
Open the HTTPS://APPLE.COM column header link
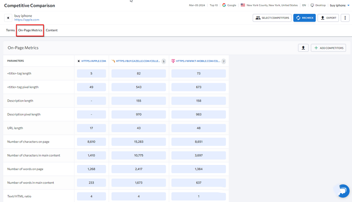coord(93,61)
